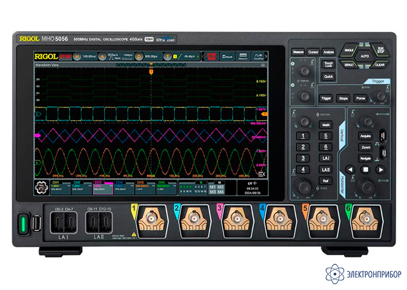The height and width of the screenshot is (290, 407).
Task: Tap the on-screen STOP/RUN button
Action: coord(211,56)
